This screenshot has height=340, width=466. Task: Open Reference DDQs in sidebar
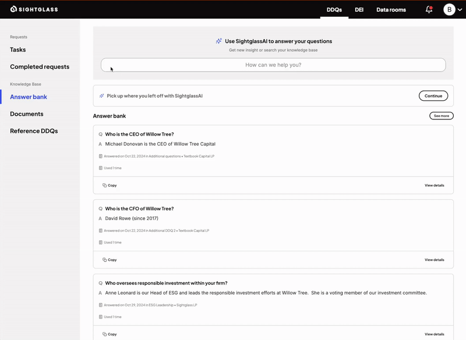click(34, 131)
